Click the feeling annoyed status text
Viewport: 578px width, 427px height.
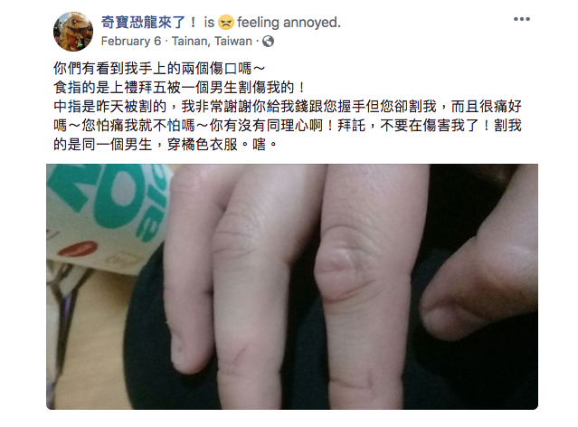click(x=289, y=23)
